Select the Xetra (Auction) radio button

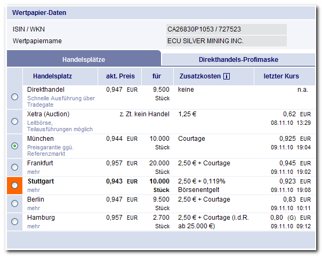click(14, 121)
